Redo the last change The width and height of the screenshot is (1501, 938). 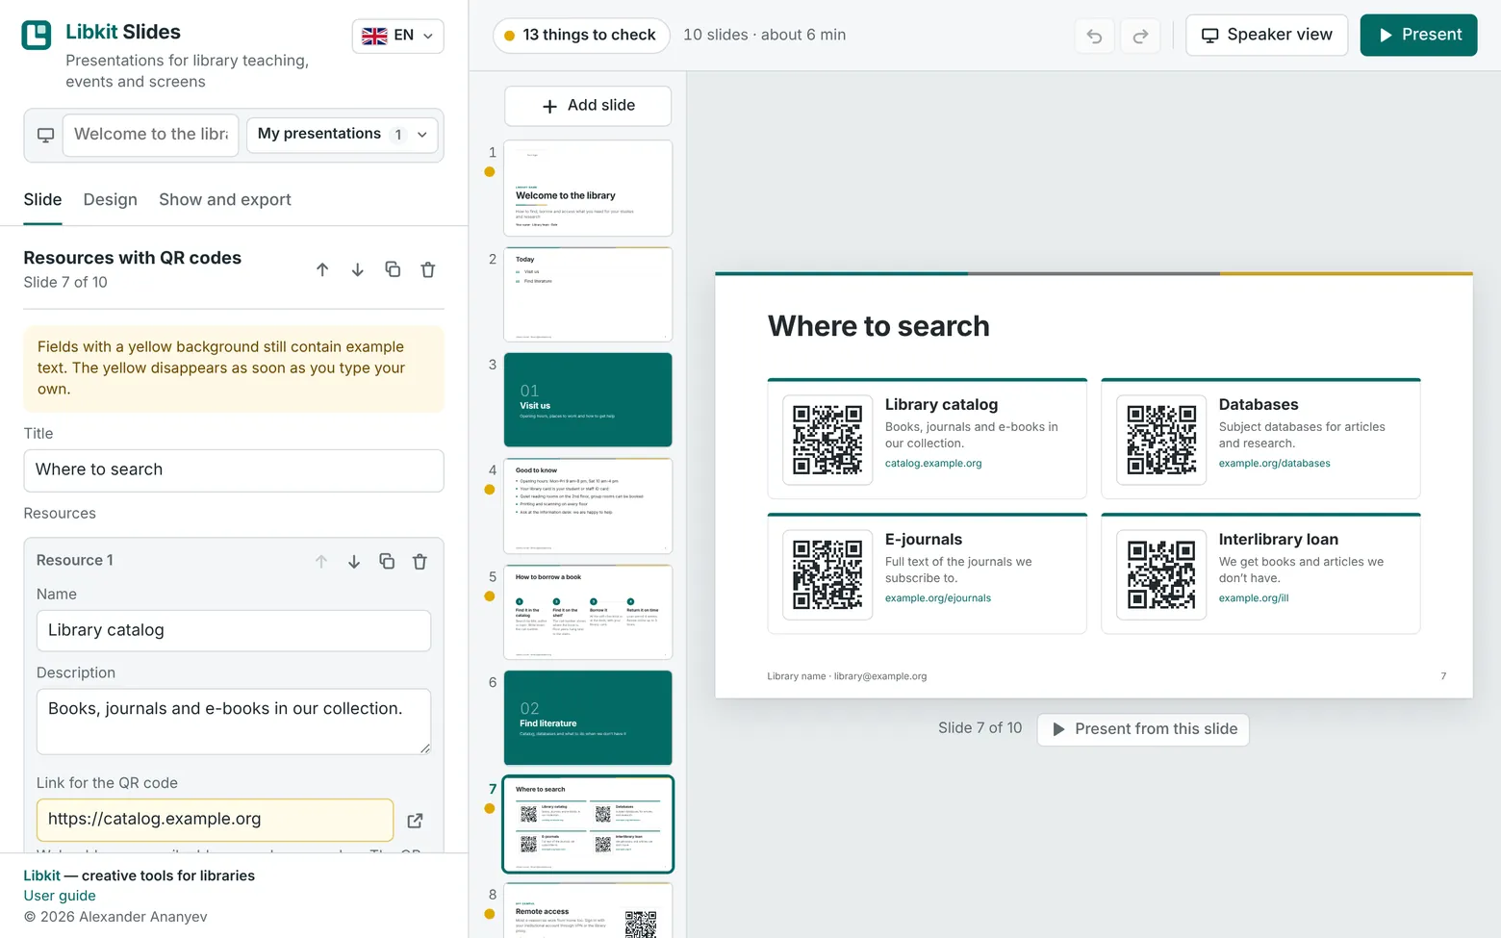coord(1140,36)
